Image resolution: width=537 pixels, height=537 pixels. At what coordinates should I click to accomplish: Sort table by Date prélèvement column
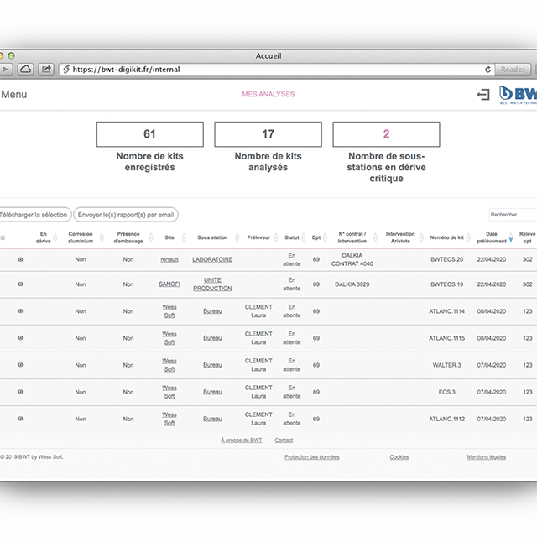tap(492, 237)
